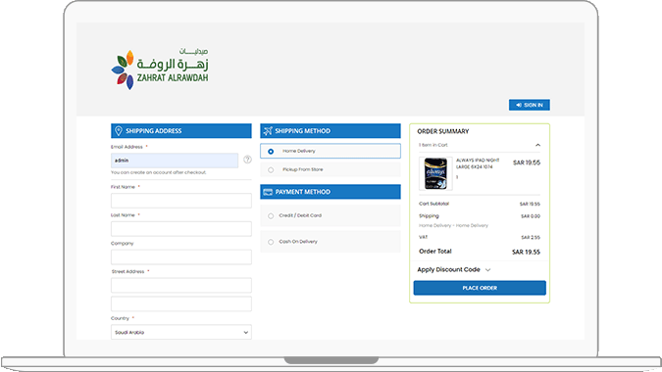Click the Zahrat Alrawdah logo

[x=160, y=70]
